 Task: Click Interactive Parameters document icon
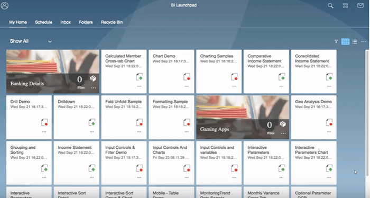coord(282,168)
